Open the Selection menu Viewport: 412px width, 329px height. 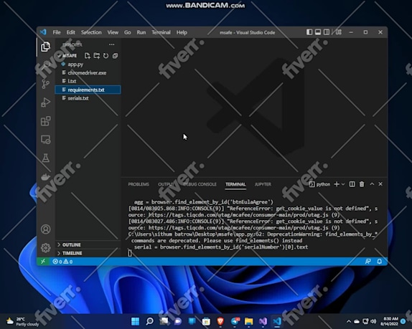(x=91, y=32)
